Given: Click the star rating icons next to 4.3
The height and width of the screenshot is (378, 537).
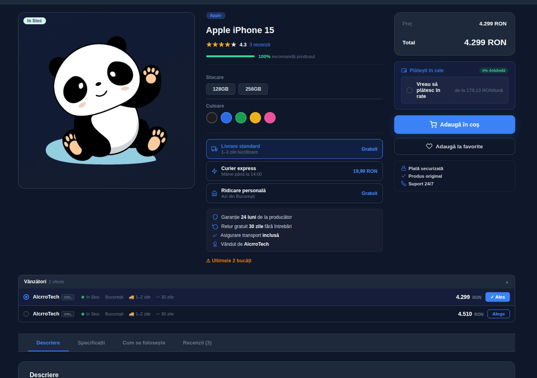Looking at the screenshot, I should click(x=221, y=45).
